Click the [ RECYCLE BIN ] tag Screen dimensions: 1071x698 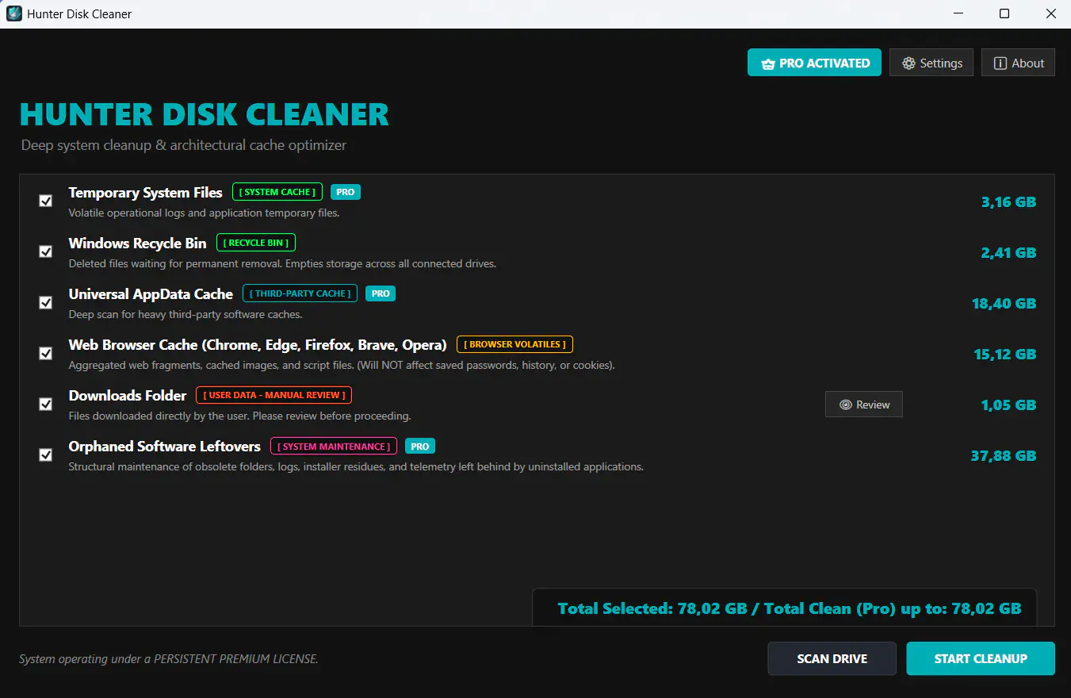pos(256,243)
